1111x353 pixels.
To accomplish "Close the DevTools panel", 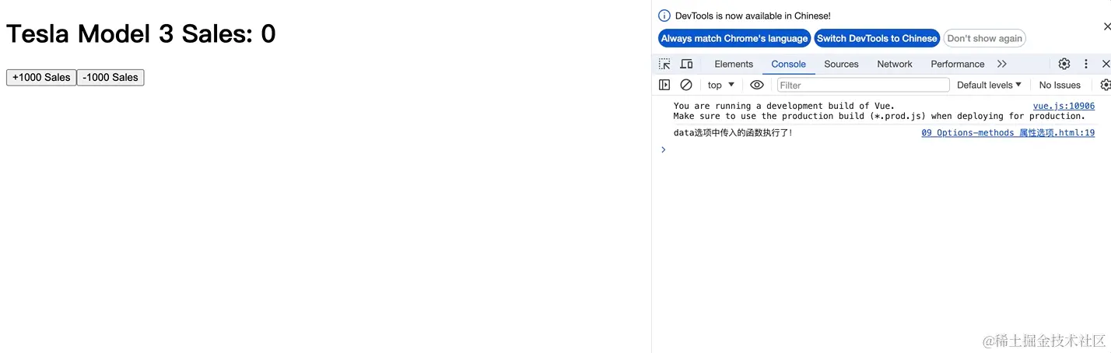I will pos(1106,64).
